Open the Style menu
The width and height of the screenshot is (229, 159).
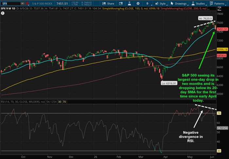[161, 4]
